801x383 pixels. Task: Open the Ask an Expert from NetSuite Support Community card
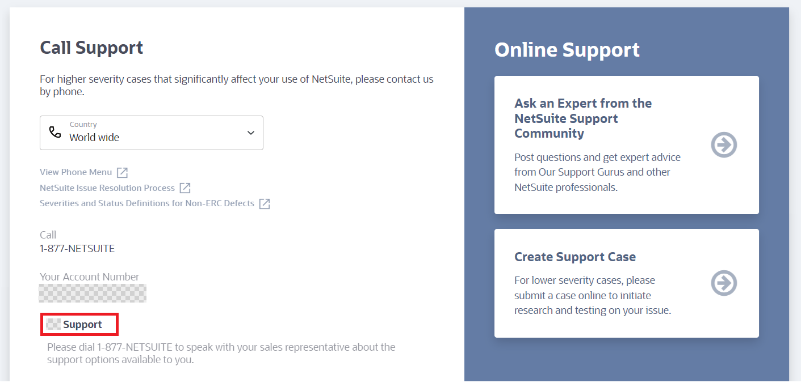click(x=626, y=144)
